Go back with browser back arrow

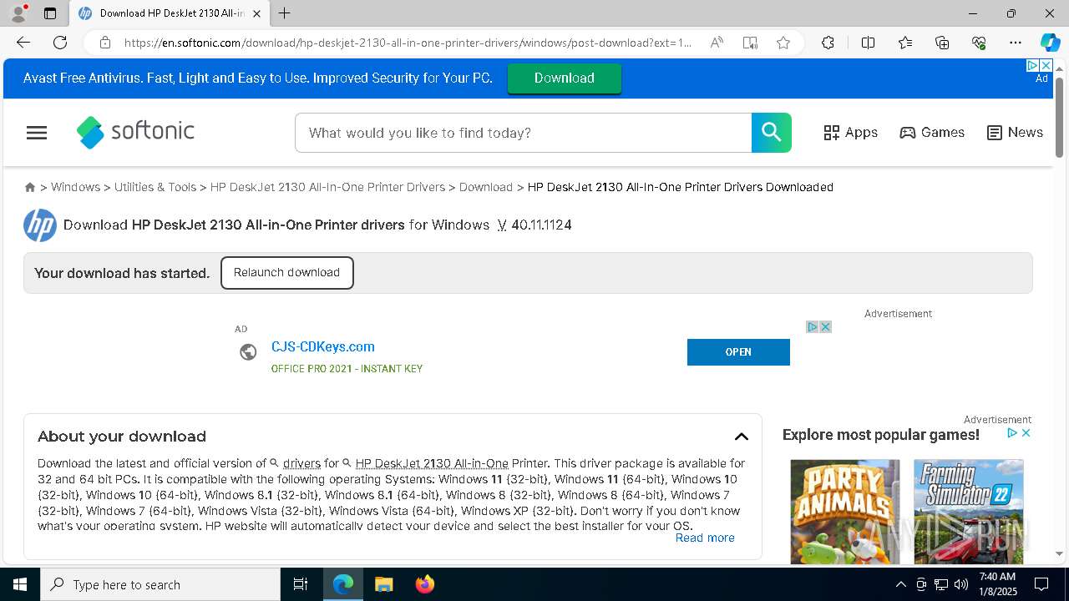coord(23,43)
